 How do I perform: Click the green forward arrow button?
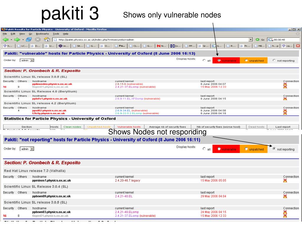point(17,40)
